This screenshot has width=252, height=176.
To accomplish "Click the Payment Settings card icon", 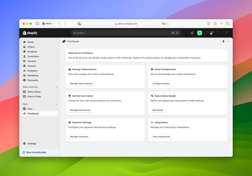I will (70, 123).
